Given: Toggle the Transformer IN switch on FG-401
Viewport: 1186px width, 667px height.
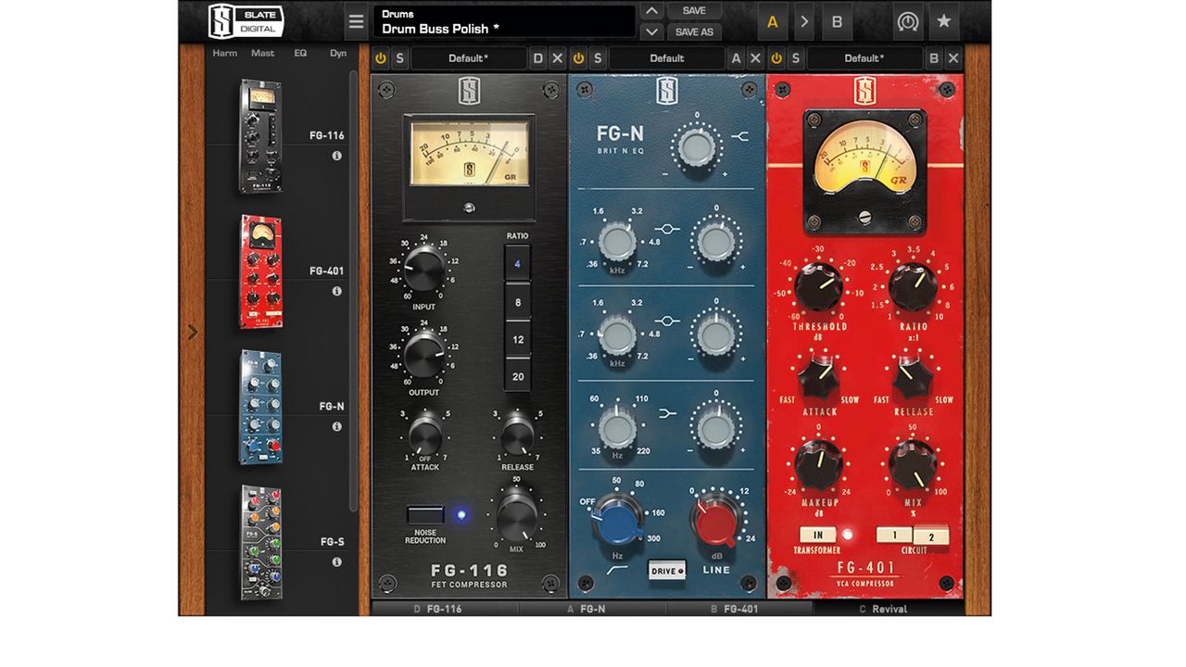Looking at the screenshot, I should coord(818,535).
